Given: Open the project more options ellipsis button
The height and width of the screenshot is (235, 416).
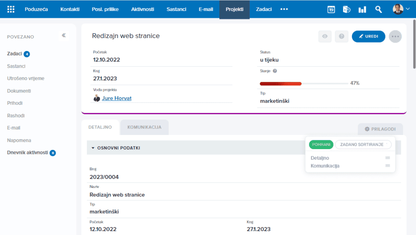Looking at the screenshot, I should [395, 36].
